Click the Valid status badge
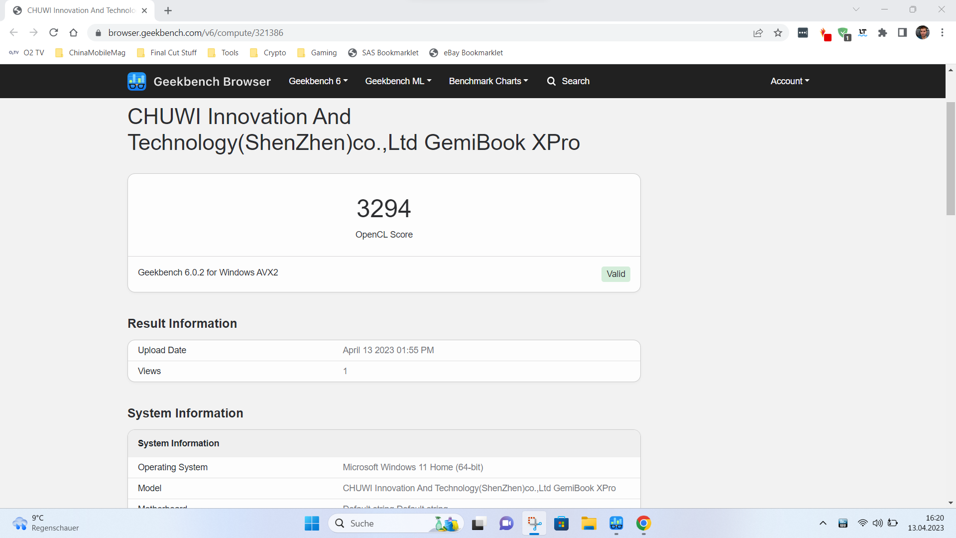The image size is (956, 538). pos(615,274)
